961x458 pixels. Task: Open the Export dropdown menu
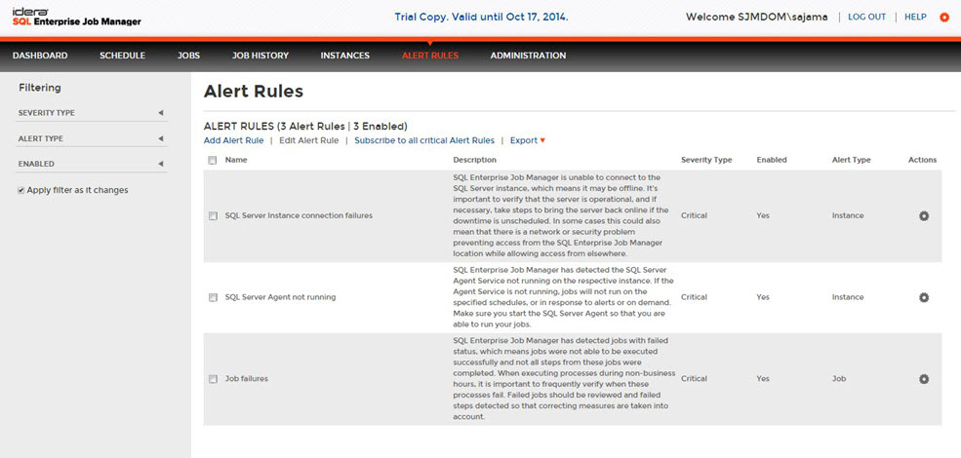tap(527, 140)
